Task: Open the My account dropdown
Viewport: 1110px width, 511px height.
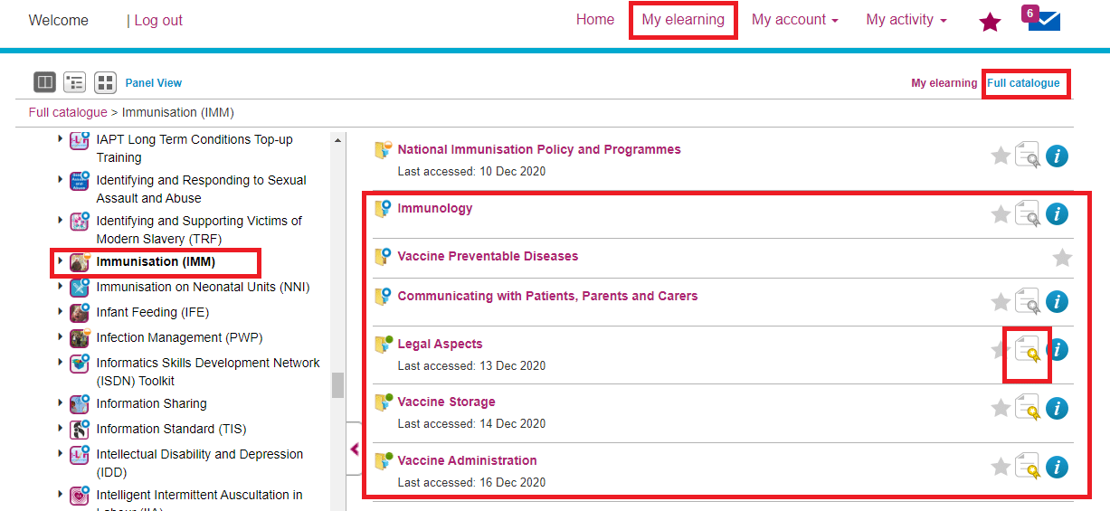Action: click(794, 20)
